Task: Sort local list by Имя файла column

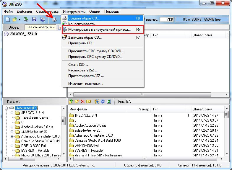Action: [98, 109]
